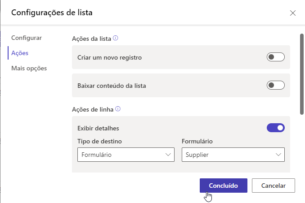The image size is (305, 203).
Task: Click the info icon beside Ações de linha
Action: 118,108
